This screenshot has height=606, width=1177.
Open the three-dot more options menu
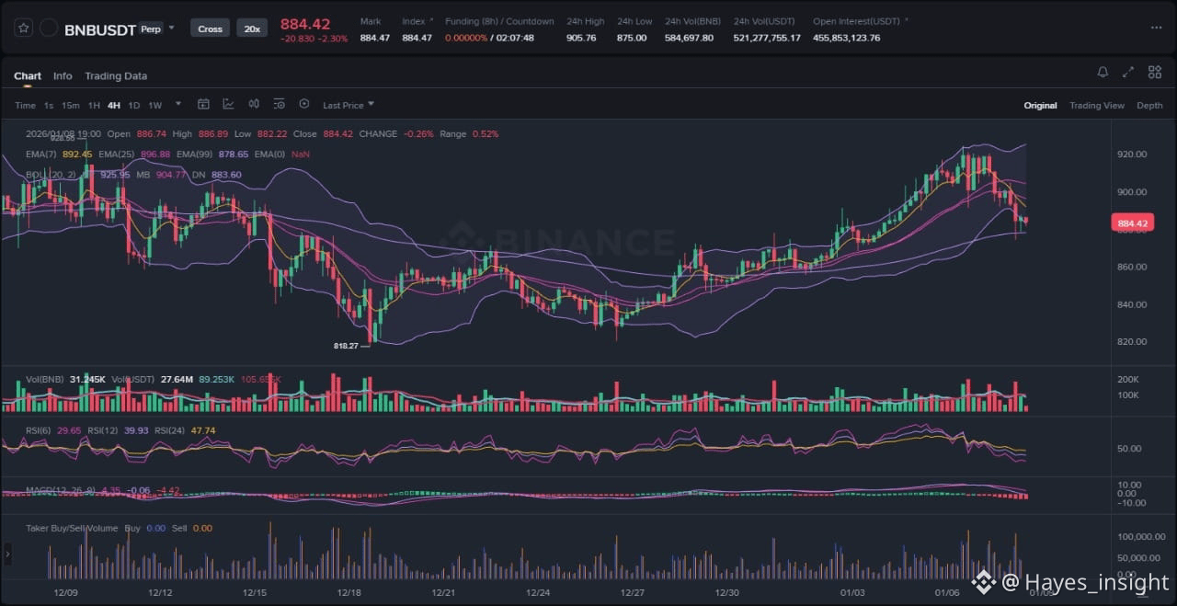point(1156,29)
